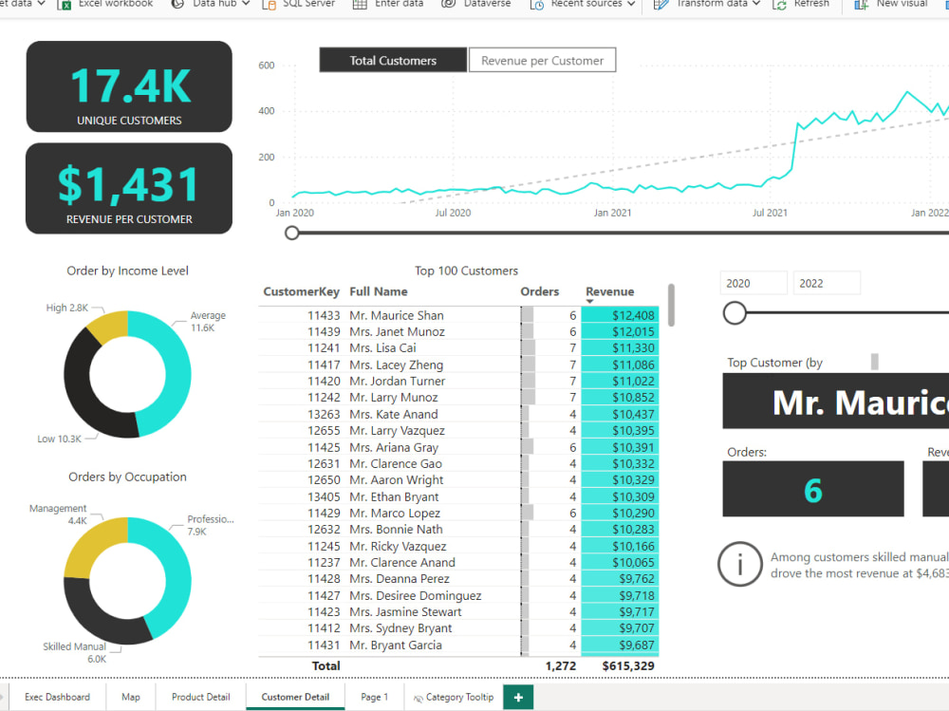Select row Mrs. Kate Anand
949x711 pixels.
tap(458, 414)
